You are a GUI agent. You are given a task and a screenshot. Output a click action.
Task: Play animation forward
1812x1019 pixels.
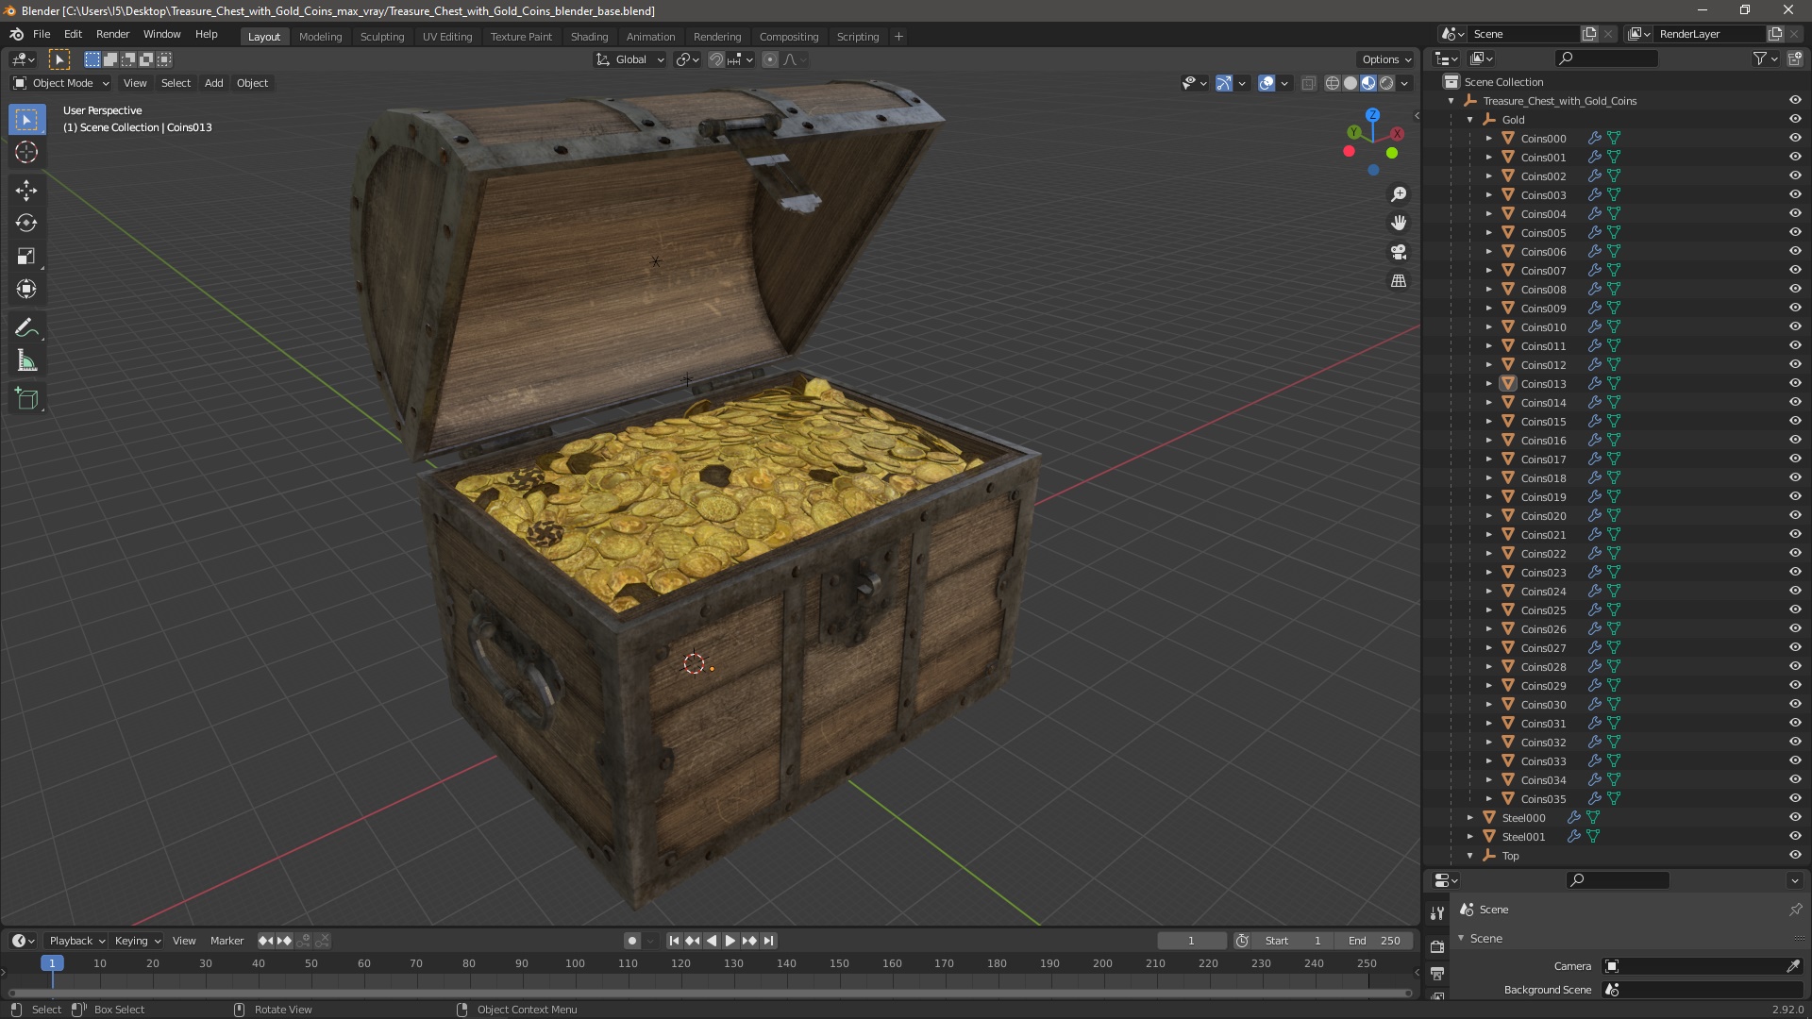pos(730,941)
